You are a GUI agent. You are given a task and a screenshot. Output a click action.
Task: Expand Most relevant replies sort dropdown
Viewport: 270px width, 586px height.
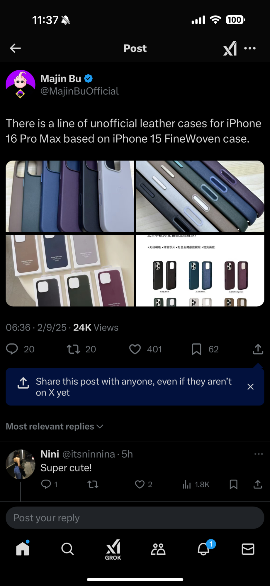tap(55, 426)
